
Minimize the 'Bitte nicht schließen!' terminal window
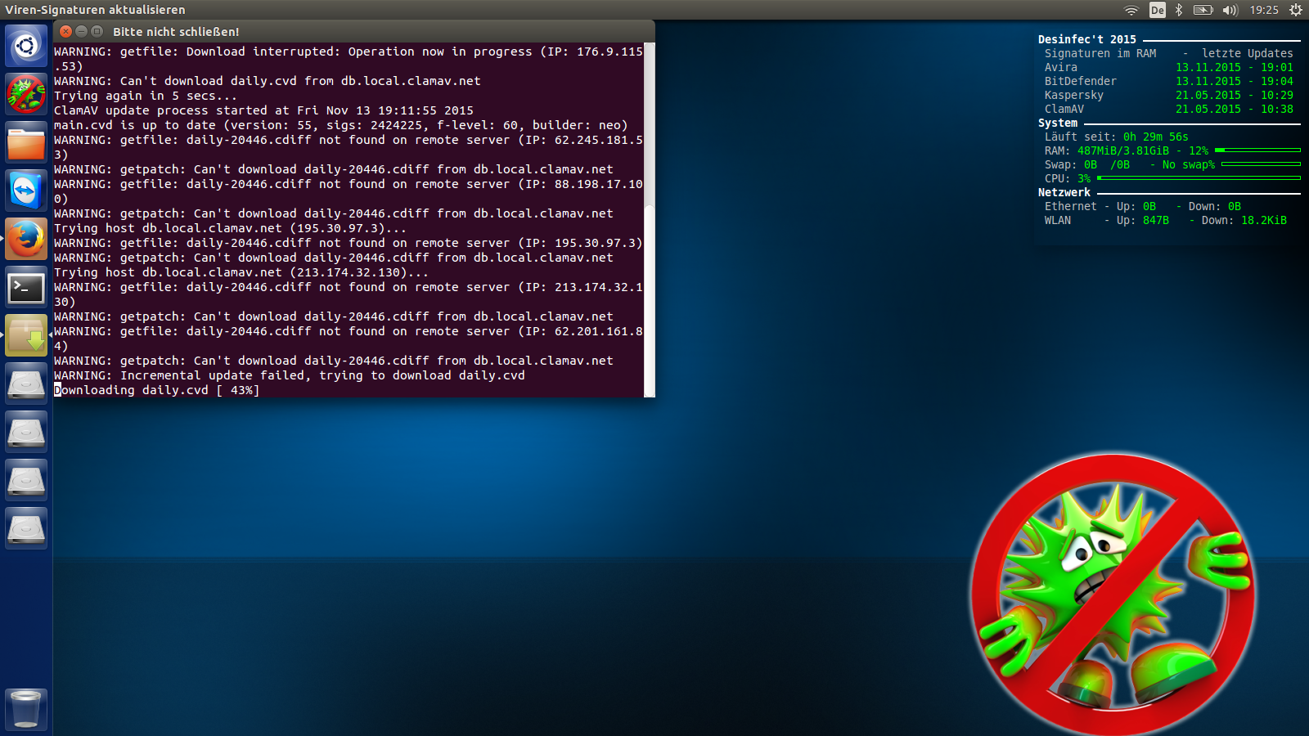(82, 31)
